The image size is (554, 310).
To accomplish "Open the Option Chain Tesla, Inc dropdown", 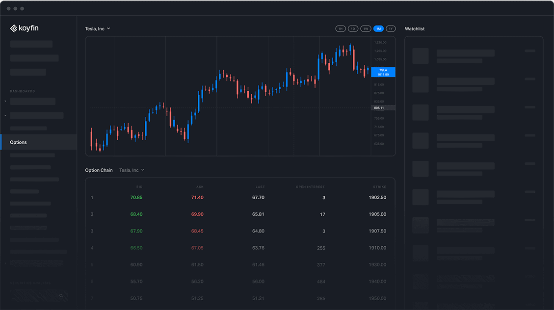I will coord(132,170).
